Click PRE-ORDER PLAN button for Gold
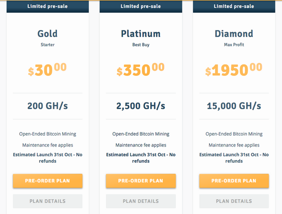 pyautogui.click(x=48, y=180)
